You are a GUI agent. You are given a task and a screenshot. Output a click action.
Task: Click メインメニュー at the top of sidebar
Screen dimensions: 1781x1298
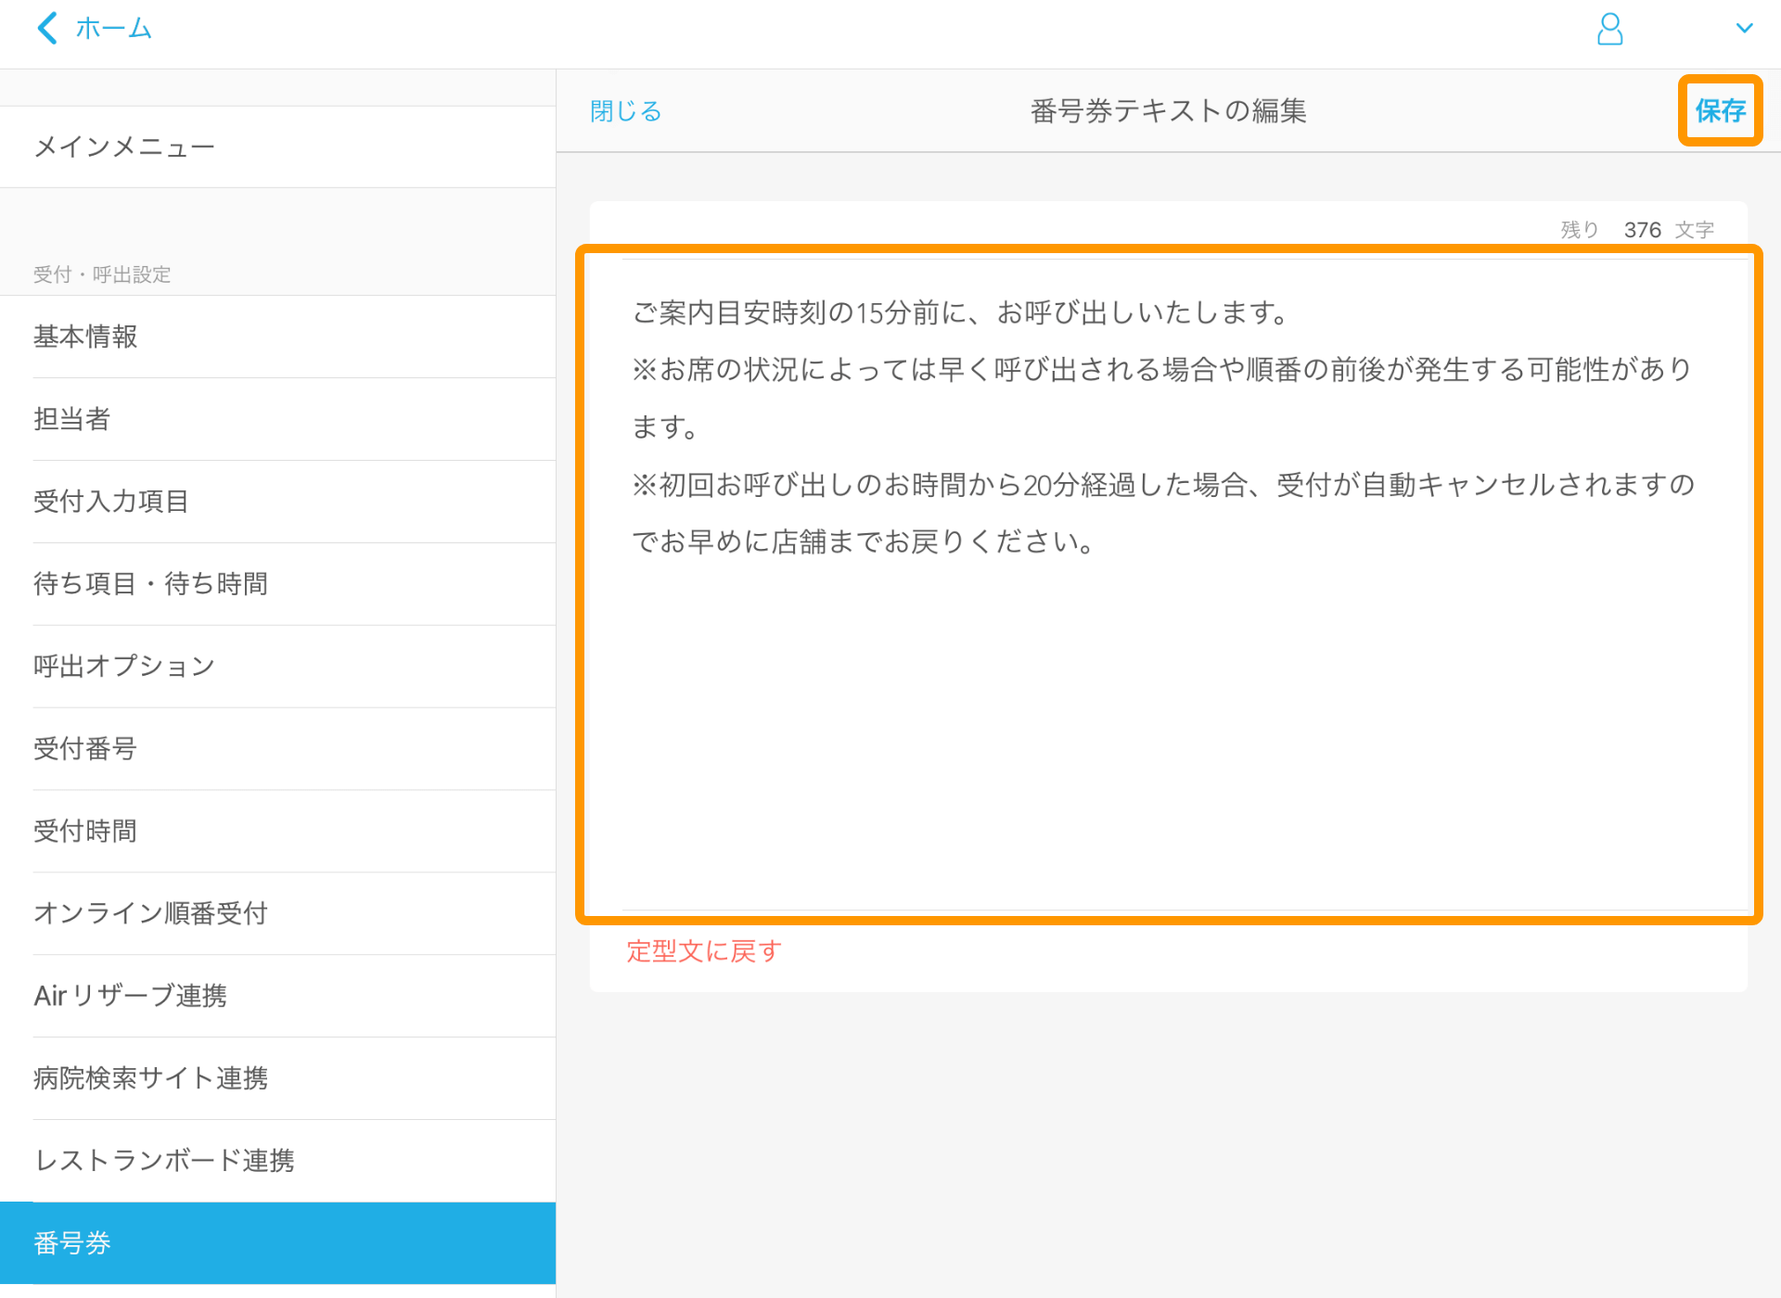[x=123, y=146]
